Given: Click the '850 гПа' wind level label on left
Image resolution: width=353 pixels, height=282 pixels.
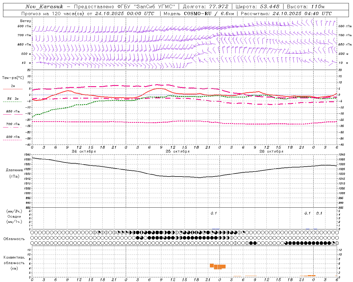Looking at the screenshot, I should pyautogui.click(x=24, y=44).
